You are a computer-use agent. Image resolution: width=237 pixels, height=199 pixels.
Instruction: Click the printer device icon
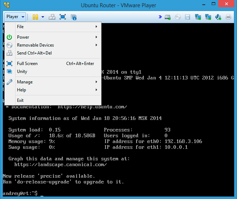pyautogui.click(x=228, y=17)
